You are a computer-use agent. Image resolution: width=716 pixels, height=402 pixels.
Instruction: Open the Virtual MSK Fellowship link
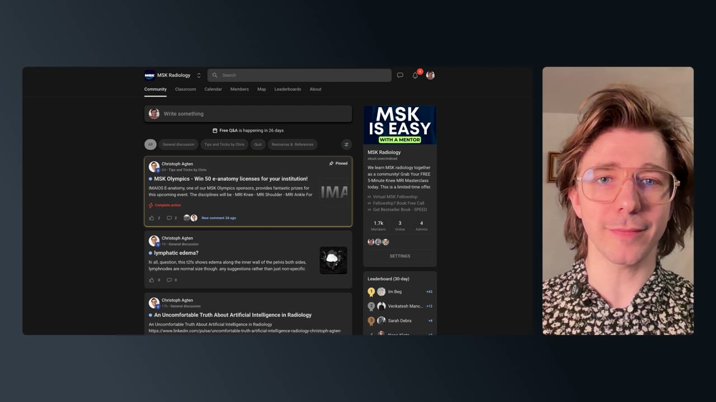pyautogui.click(x=395, y=197)
